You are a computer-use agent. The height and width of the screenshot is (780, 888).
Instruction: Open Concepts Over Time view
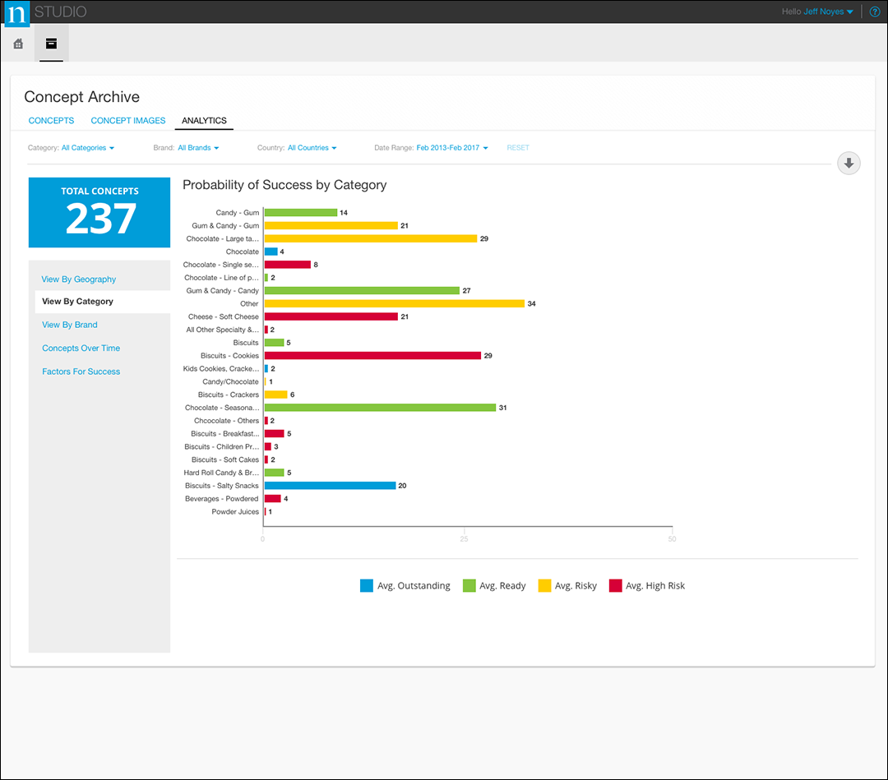tap(81, 348)
